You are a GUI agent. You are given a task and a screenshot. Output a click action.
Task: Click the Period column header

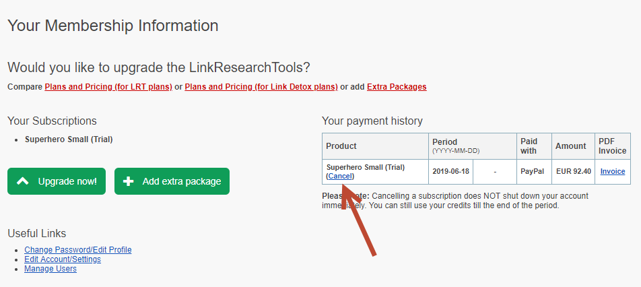[x=445, y=142]
